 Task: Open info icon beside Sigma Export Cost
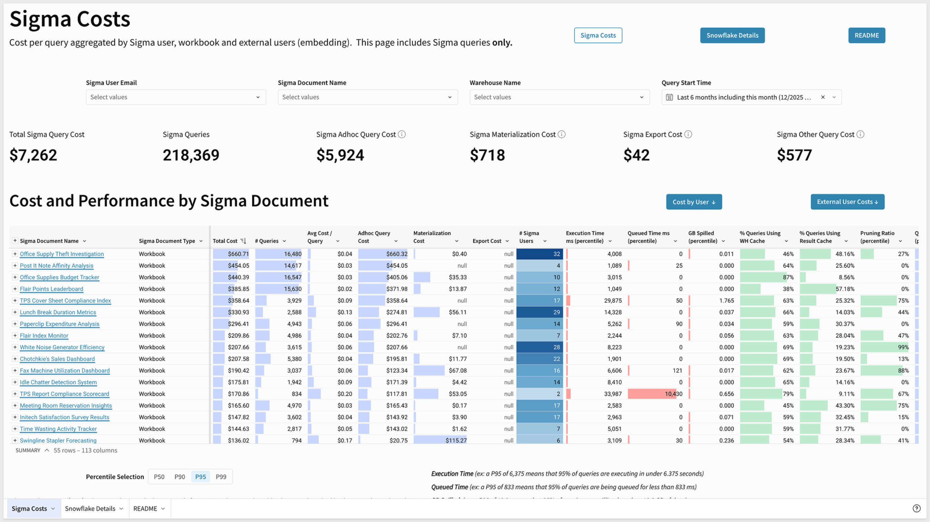(688, 134)
